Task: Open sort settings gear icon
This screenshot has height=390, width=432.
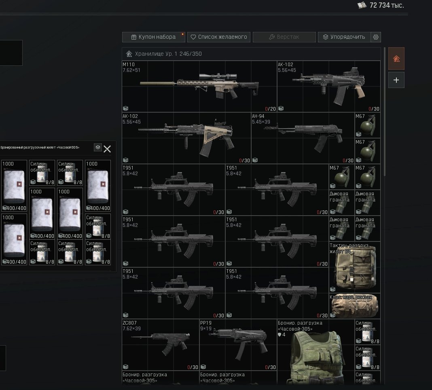Action: (x=376, y=37)
